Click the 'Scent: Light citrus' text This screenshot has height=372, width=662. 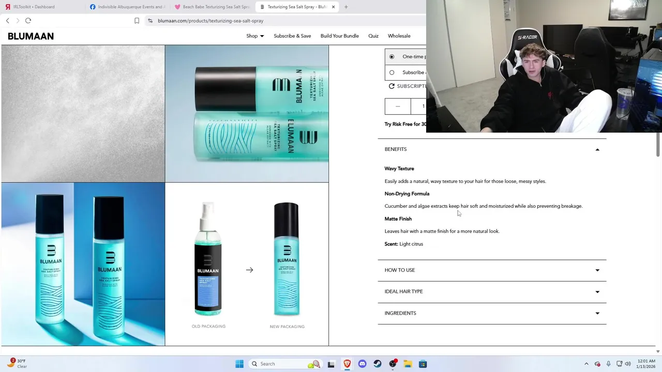click(404, 244)
